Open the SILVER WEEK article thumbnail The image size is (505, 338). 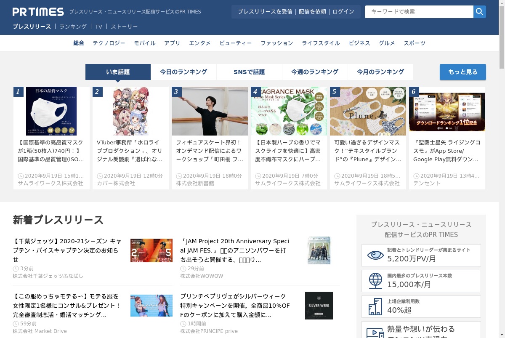[x=319, y=306]
